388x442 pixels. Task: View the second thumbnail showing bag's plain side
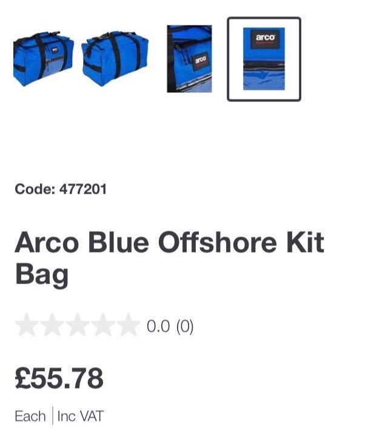[x=115, y=59]
